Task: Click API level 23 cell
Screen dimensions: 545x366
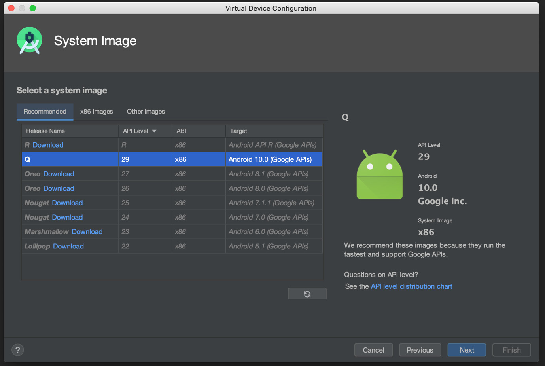Action: point(145,231)
